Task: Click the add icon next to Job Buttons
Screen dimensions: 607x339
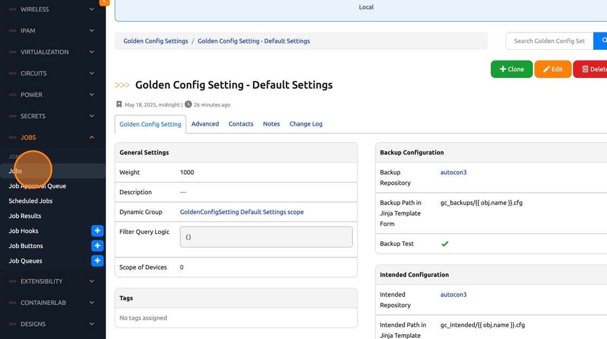Action: click(97, 246)
